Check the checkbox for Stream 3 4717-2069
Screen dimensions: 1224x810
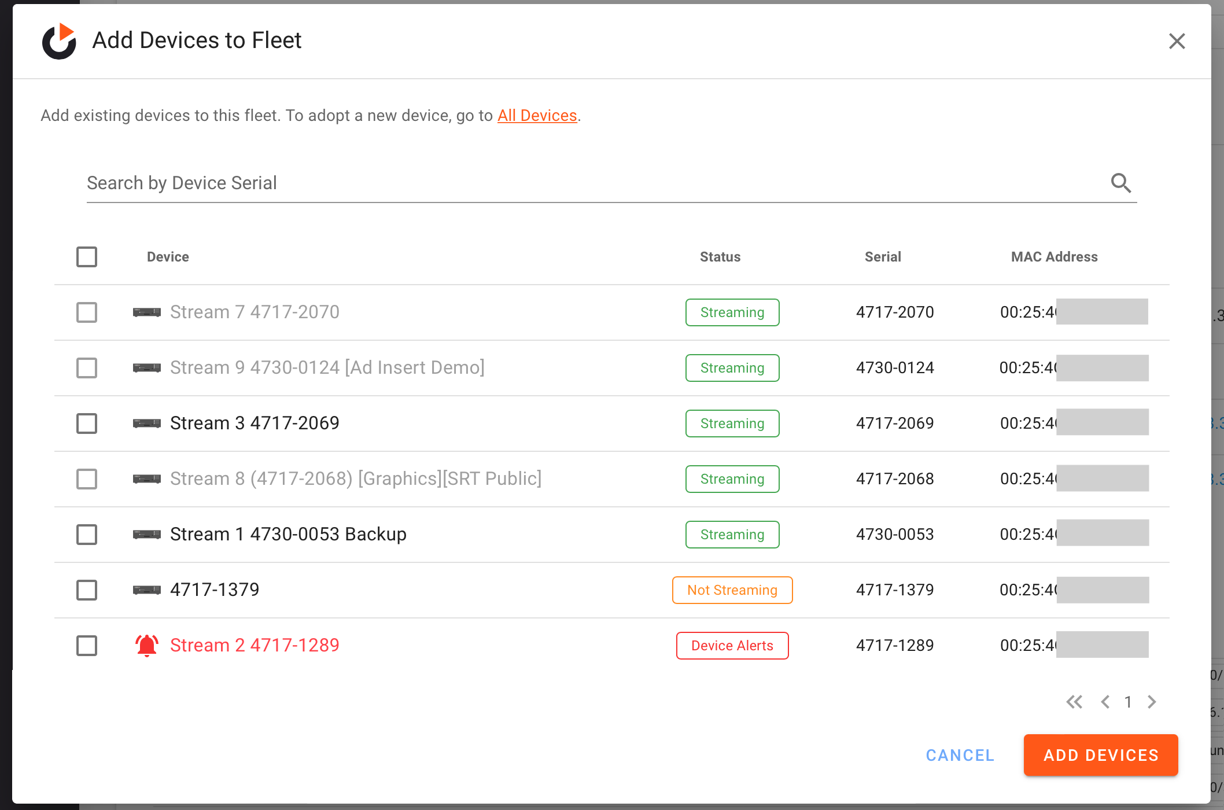[x=86, y=423]
